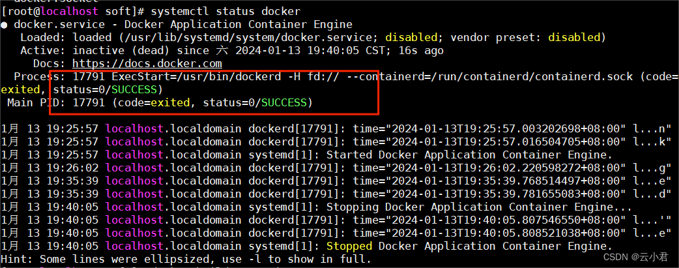Screen dimensions: 679x268
Task: Click the 'Hint: Some lines were ellipsized' line
Action: pyautogui.click(x=186, y=260)
